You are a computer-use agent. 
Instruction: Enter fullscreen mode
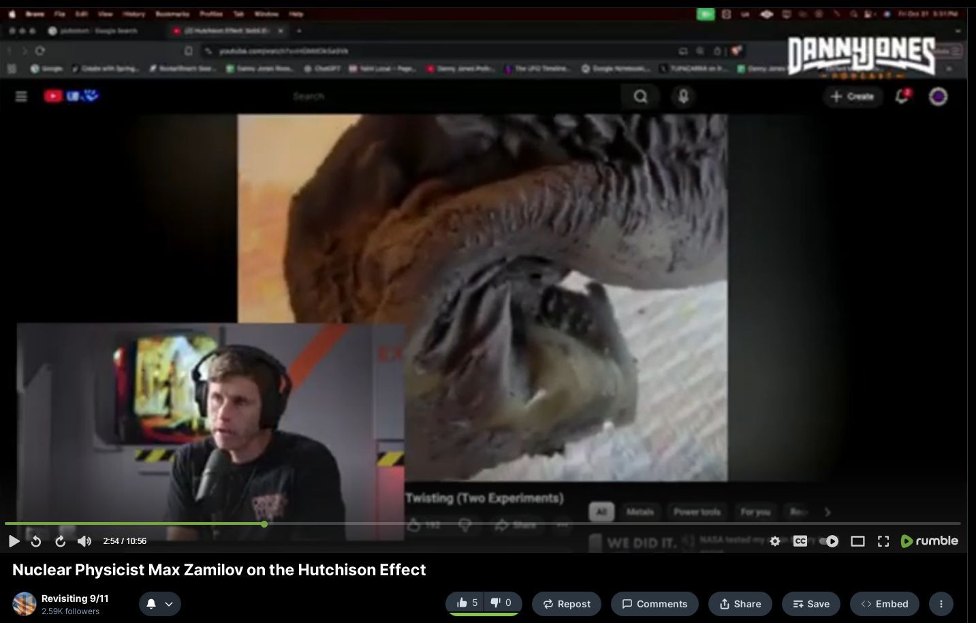[883, 541]
